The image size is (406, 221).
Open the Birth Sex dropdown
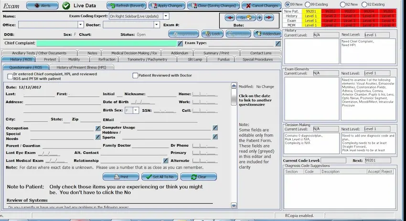pyautogui.click(x=136, y=111)
